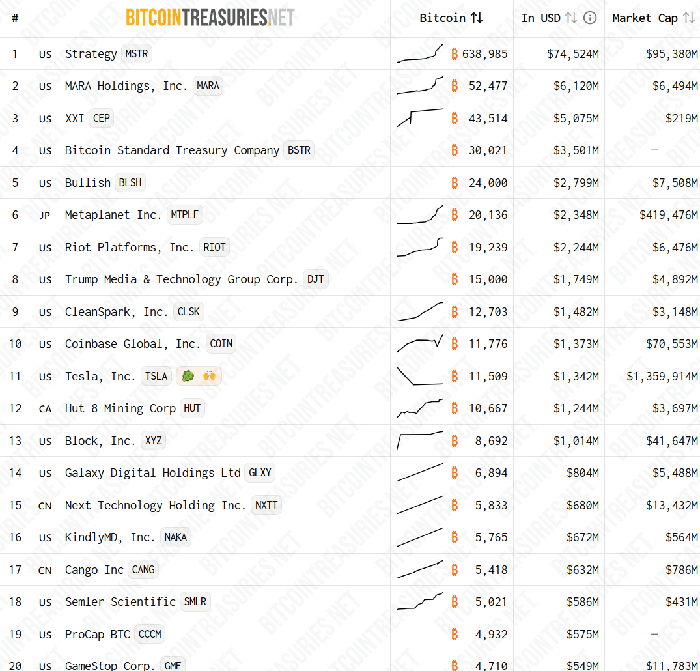Click the Strategy bitcoin holdings sparkline

click(420, 53)
